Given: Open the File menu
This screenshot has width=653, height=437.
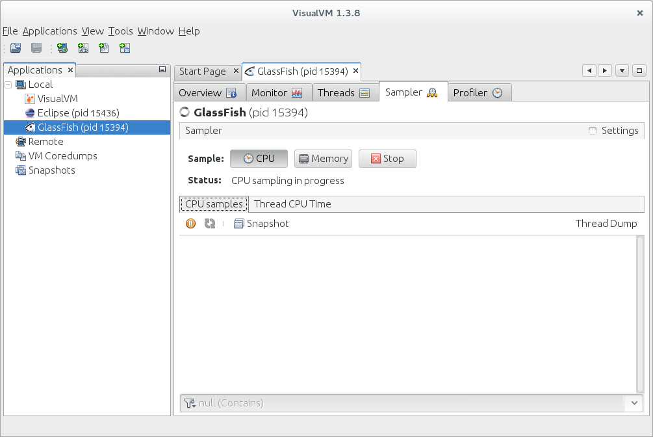Looking at the screenshot, I should tap(10, 31).
